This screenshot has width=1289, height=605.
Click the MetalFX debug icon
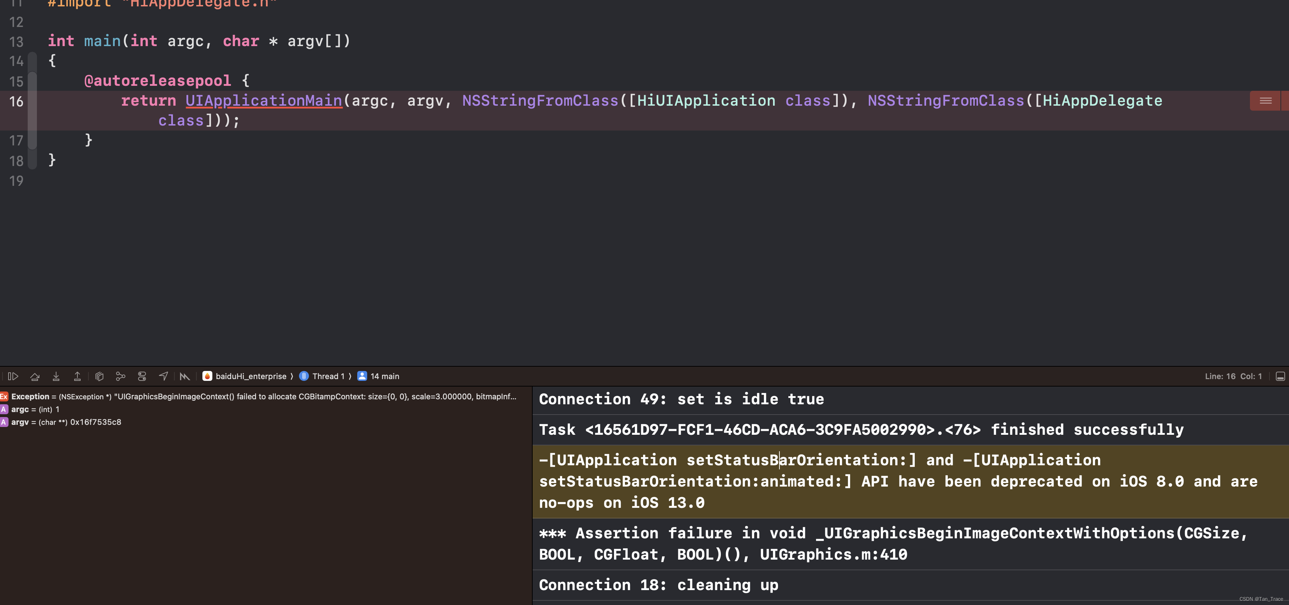185,376
